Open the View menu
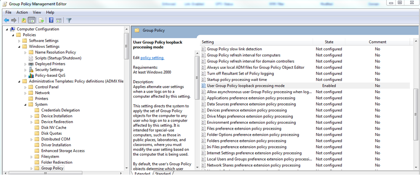 pos(37,12)
